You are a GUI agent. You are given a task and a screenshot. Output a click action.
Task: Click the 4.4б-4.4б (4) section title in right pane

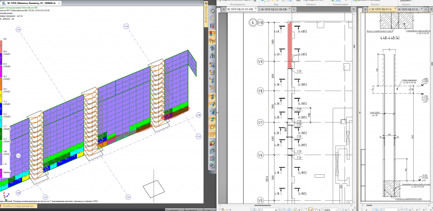click(390, 38)
